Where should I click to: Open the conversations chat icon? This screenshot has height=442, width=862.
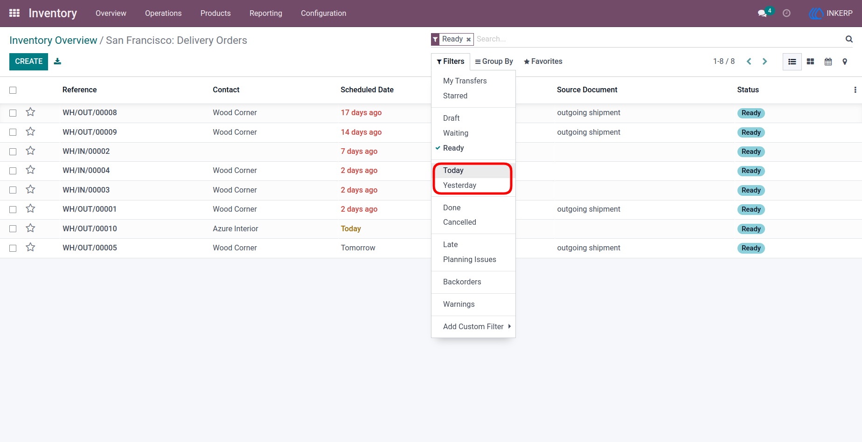tap(763, 13)
